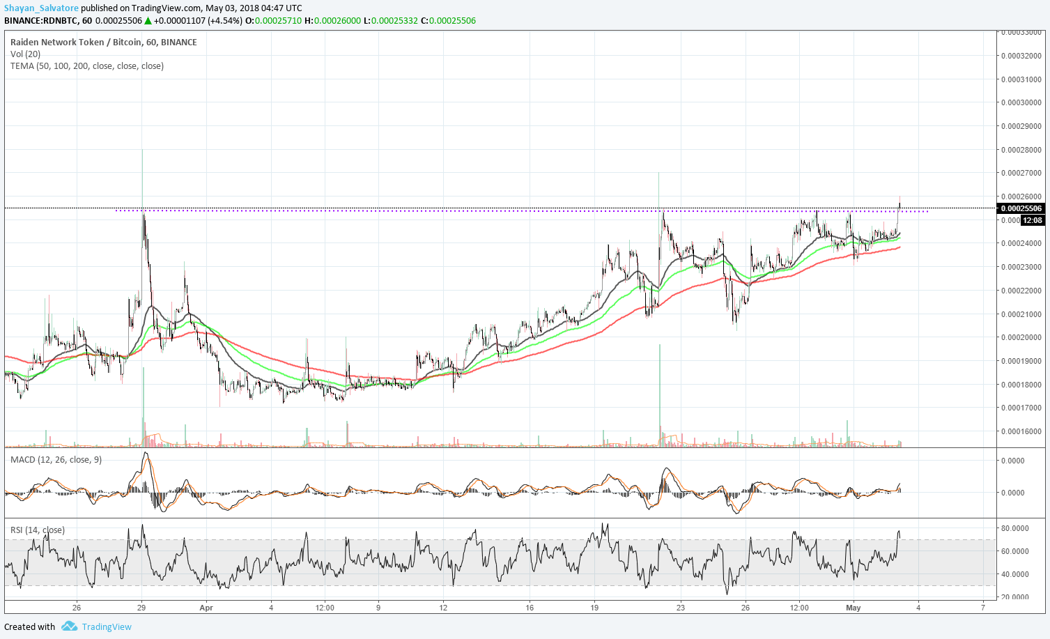
Task: Click the 29 date label on time axis
Action: pyautogui.click(x=141, y=608)
